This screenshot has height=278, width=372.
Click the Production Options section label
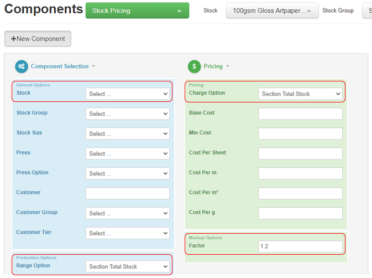(36, 258)
